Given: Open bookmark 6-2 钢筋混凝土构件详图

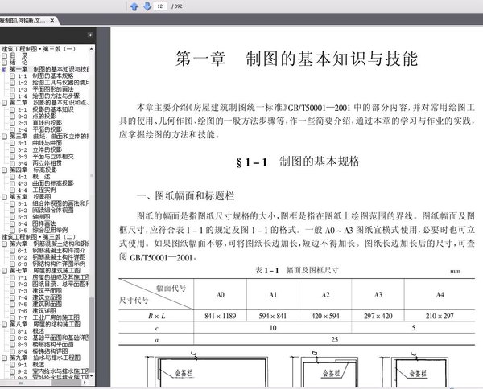Looking at the screenshot, I should [52, 257].
